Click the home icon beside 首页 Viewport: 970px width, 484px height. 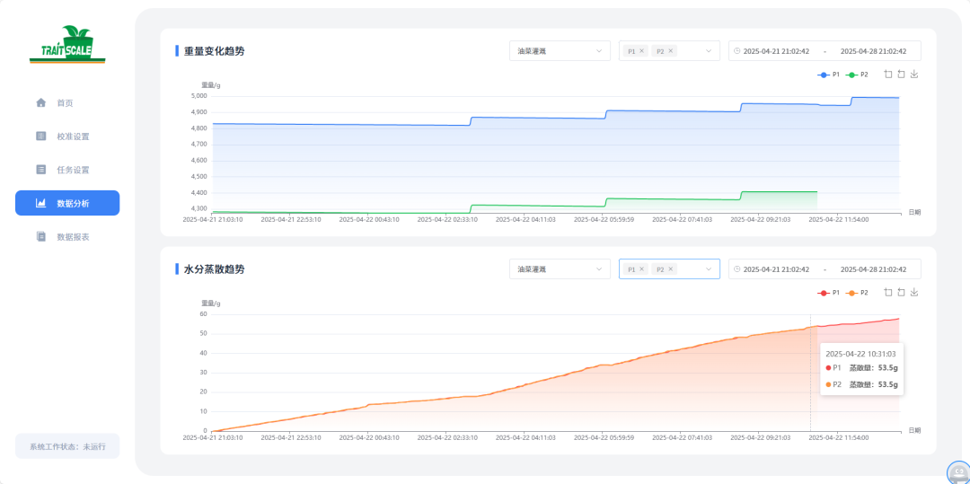pos(40,102)
